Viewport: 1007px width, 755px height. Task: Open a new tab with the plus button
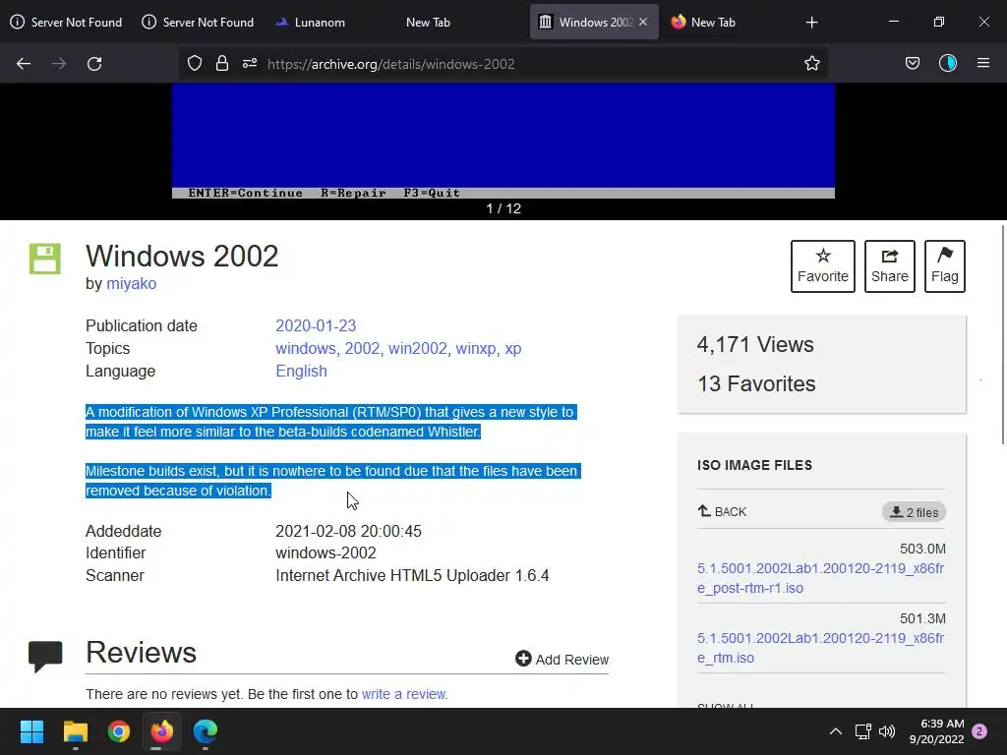point(811,22)
